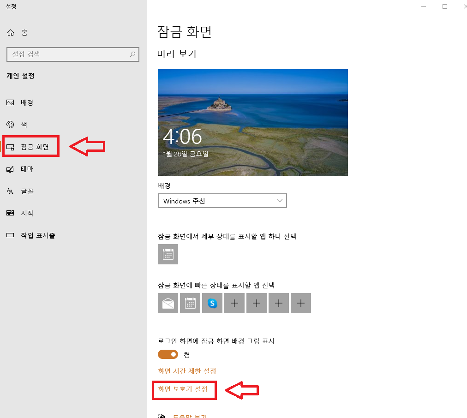The height and width of the screenshot is (418, 467).
Task: Click the detailed status calendar app tile
Action: [168, 254]
